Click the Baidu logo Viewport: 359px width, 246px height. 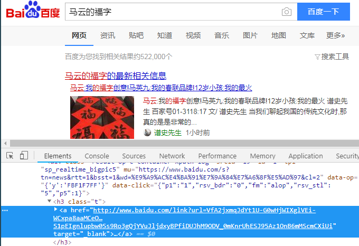tap(33, 12)
